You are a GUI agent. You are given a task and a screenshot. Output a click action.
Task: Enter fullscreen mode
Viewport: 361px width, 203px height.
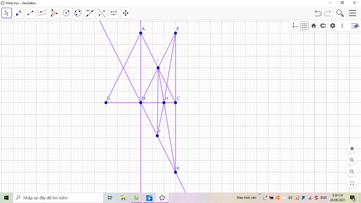coord(352,183)
